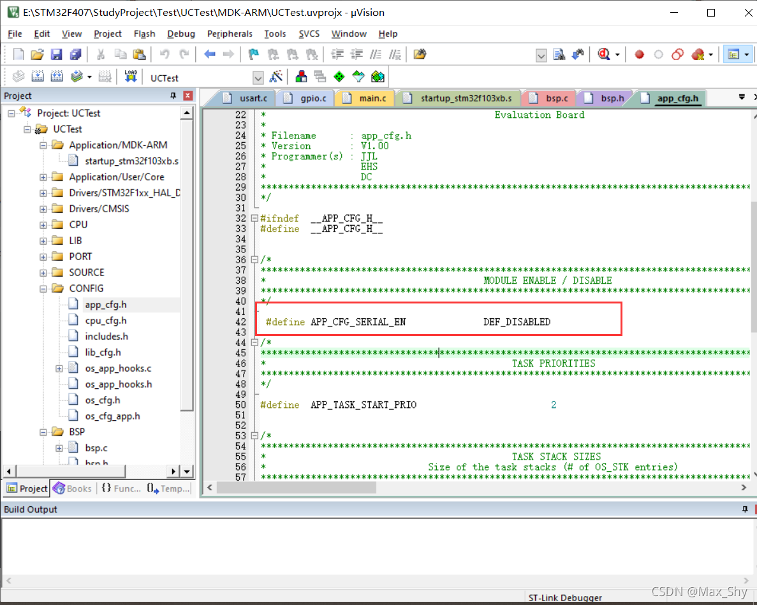Click the Manage Run-Time Environment green diamond icon
Screen dimensions: 757x605
pyautogui.click(x=339, y=77)
